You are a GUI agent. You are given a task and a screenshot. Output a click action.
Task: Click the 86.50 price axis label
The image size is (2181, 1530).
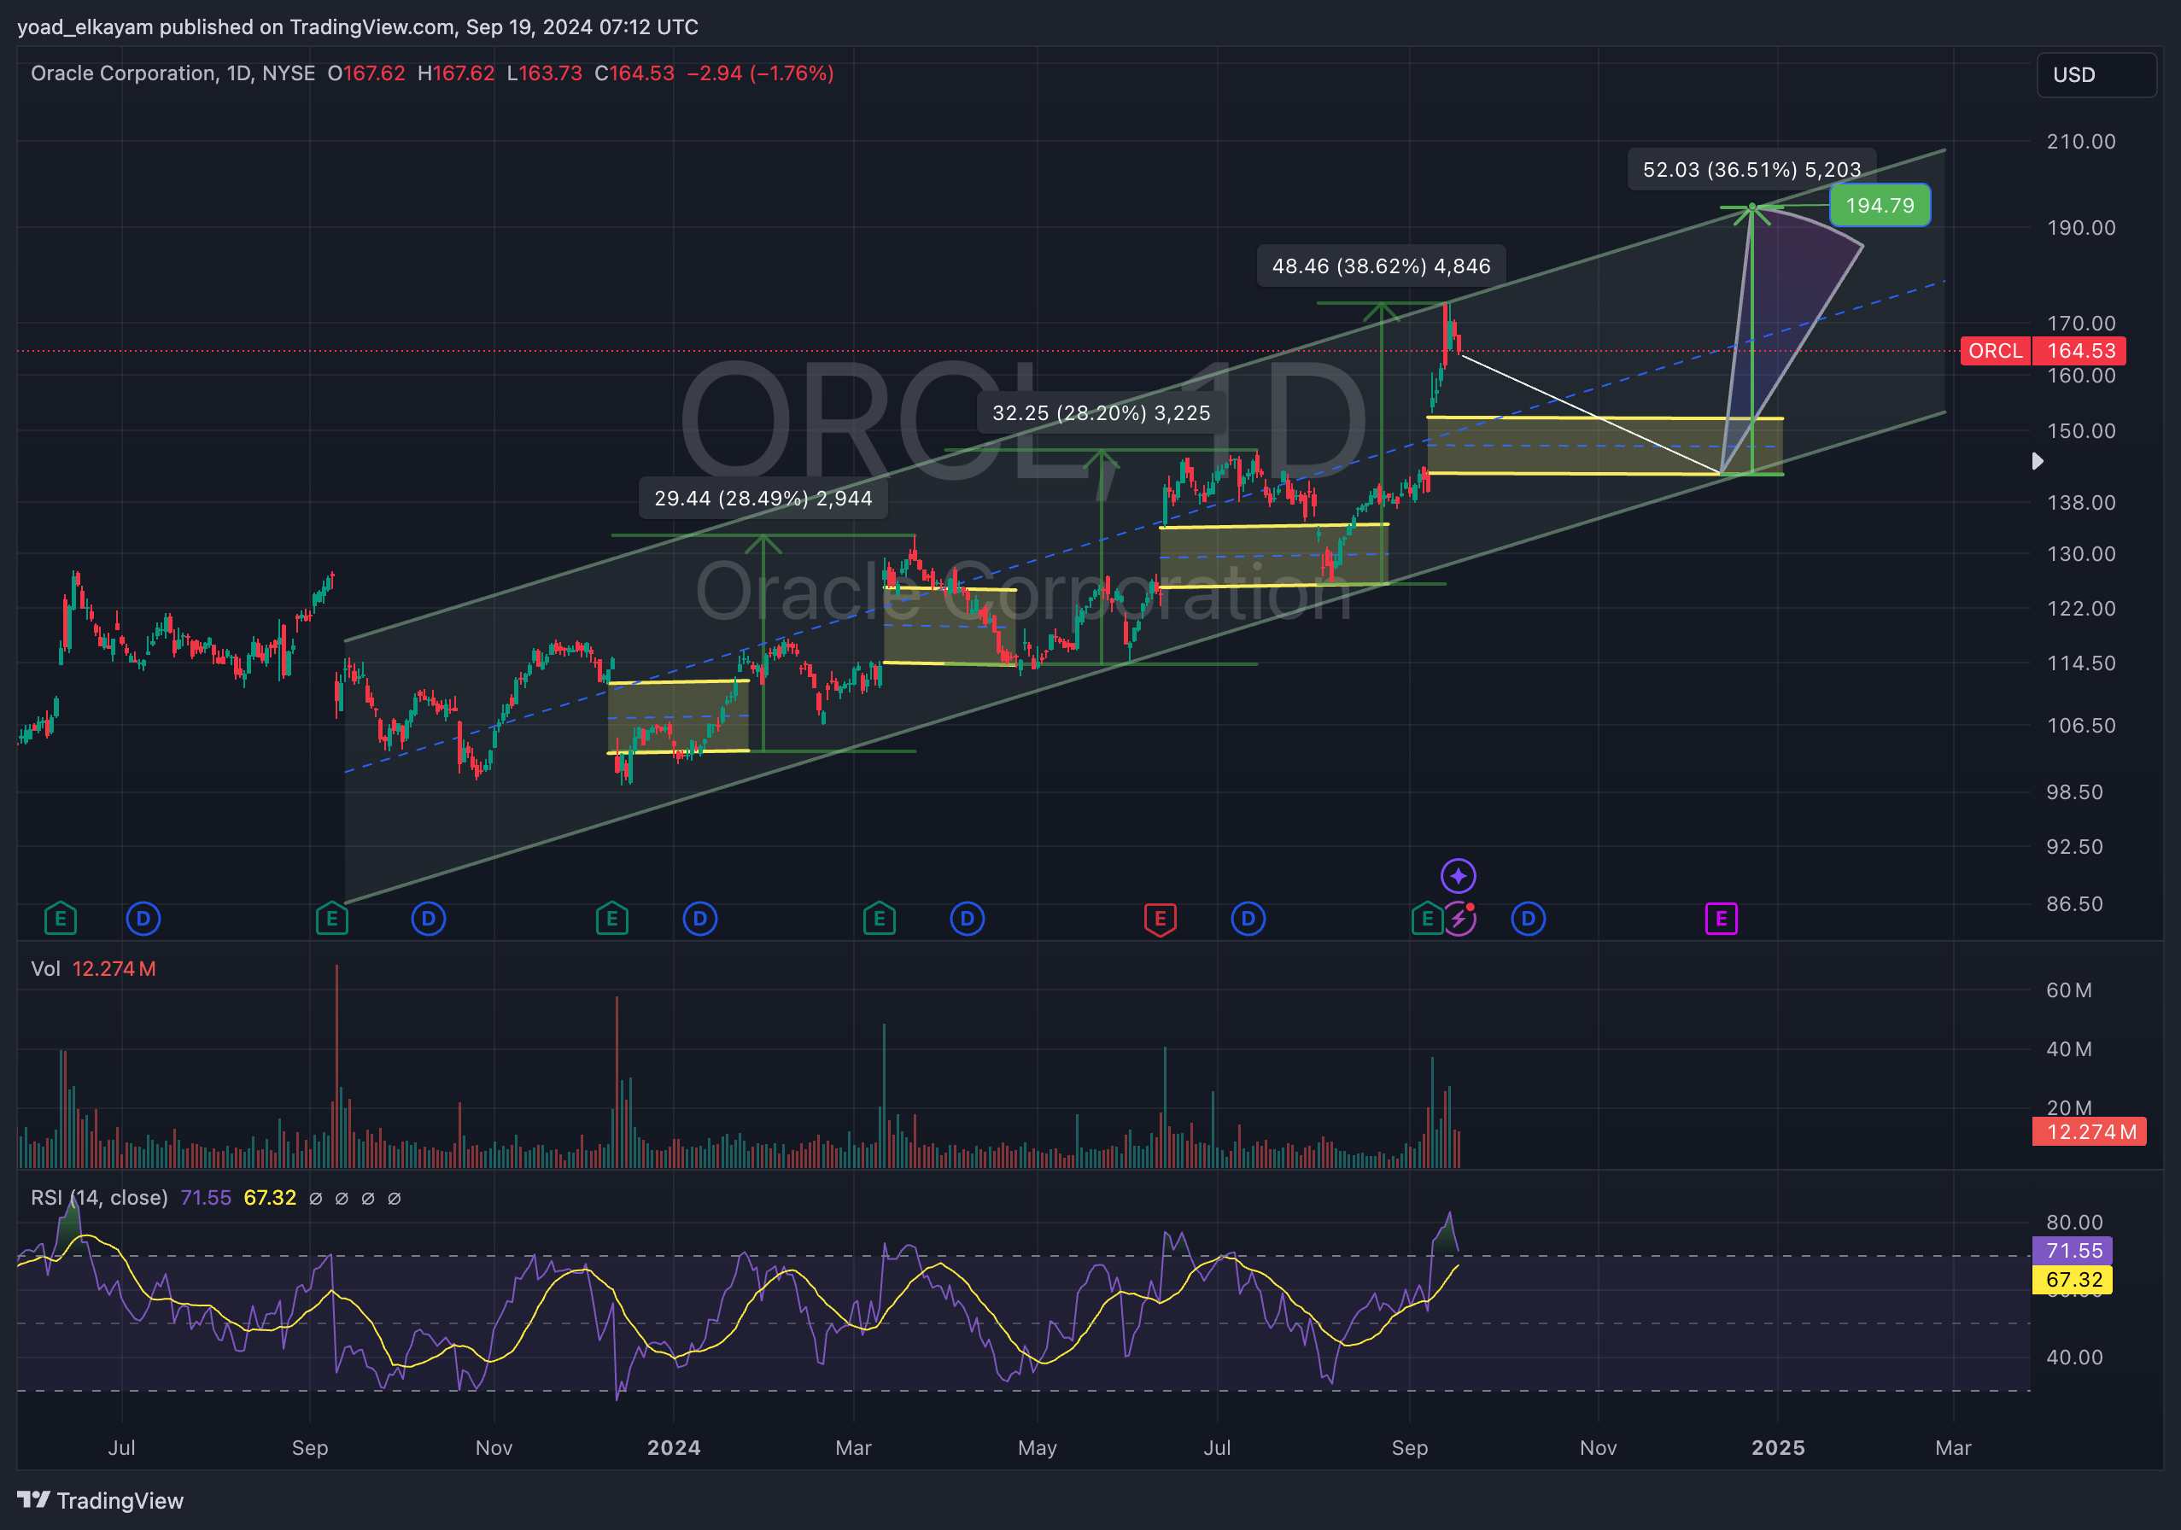[x=2074, y=904]
